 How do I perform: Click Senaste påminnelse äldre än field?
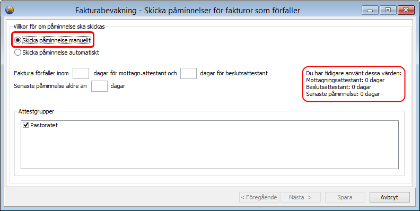point(99,86)
